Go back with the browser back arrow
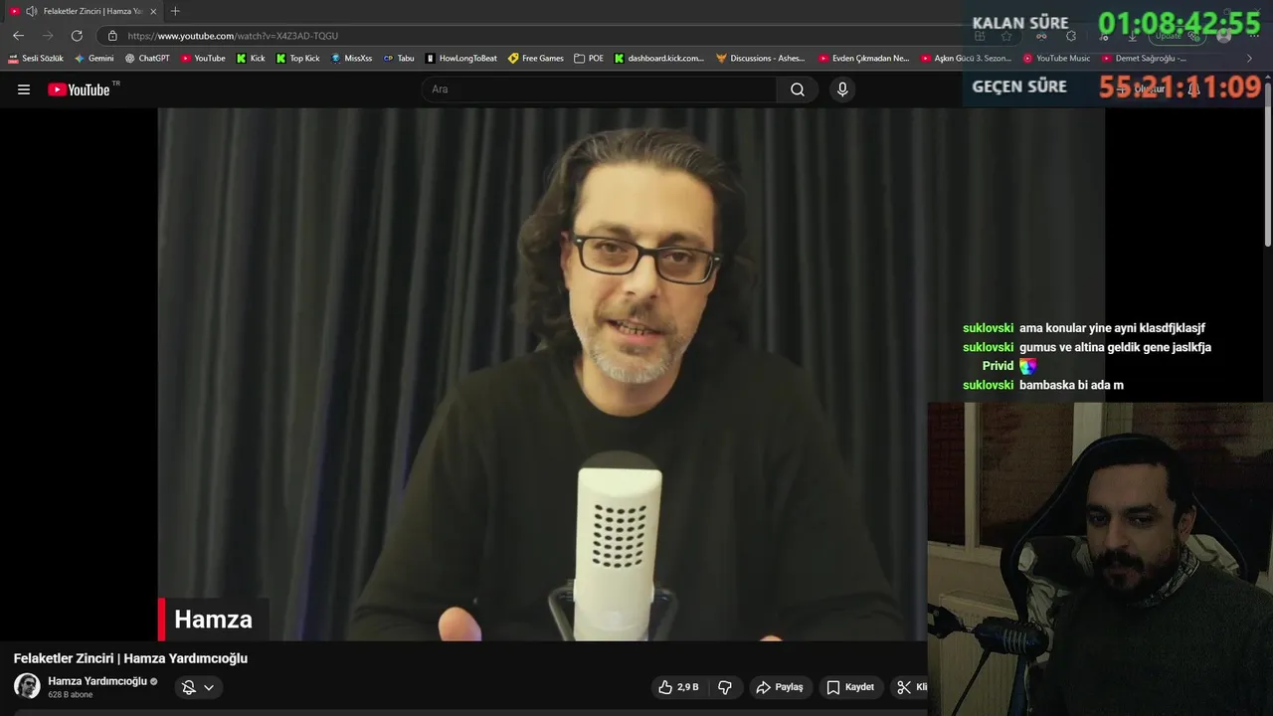The height and width of the screenshot is (716, 1273). pyautogui.click(x=18, y=36)
